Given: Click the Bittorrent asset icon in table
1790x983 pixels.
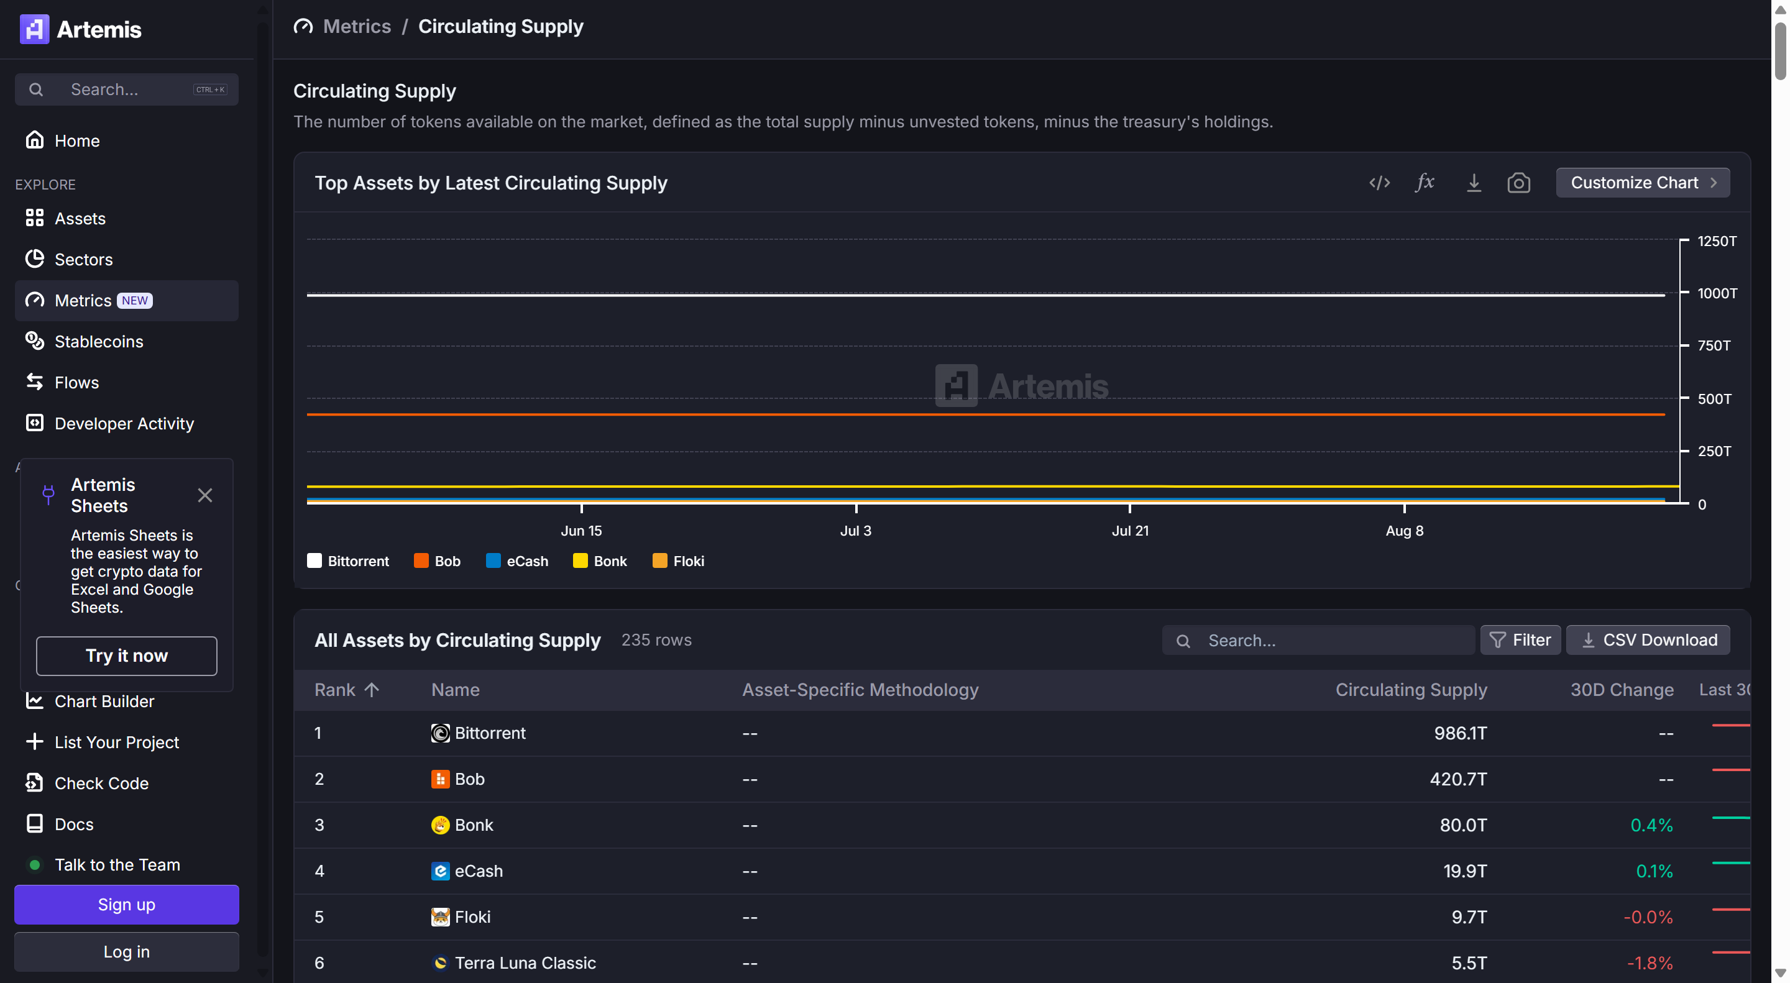Looking at the screenshot, I should tap(440, 733).
